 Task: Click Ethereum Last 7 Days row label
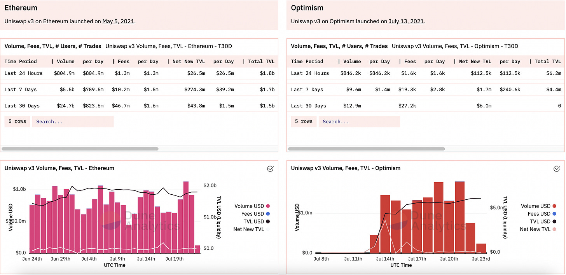[21, 90]
